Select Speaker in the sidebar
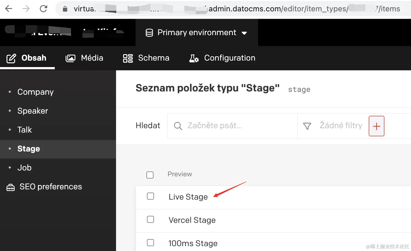Viewport: 411px width, 251px height. click(33, 111)
